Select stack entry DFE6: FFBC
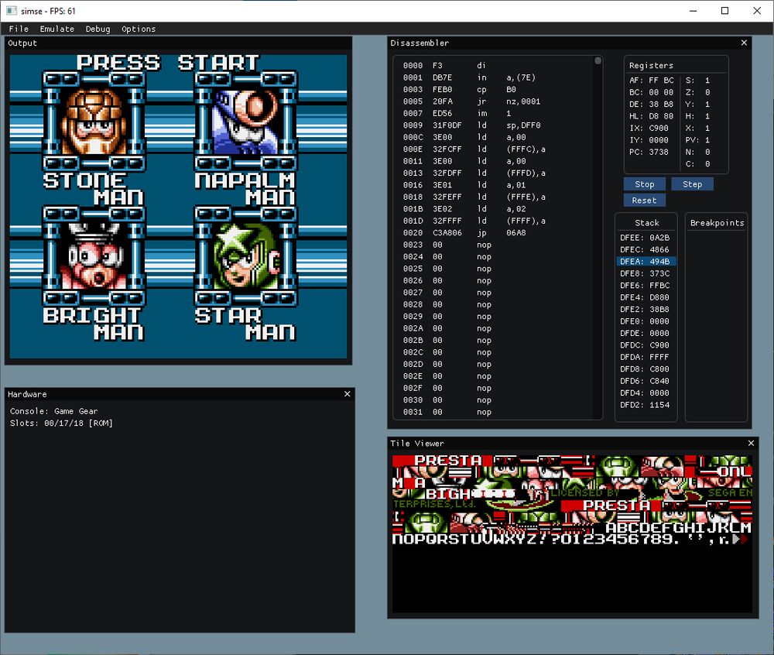Screen dimensions: 774x655 (x=646, y=285)
